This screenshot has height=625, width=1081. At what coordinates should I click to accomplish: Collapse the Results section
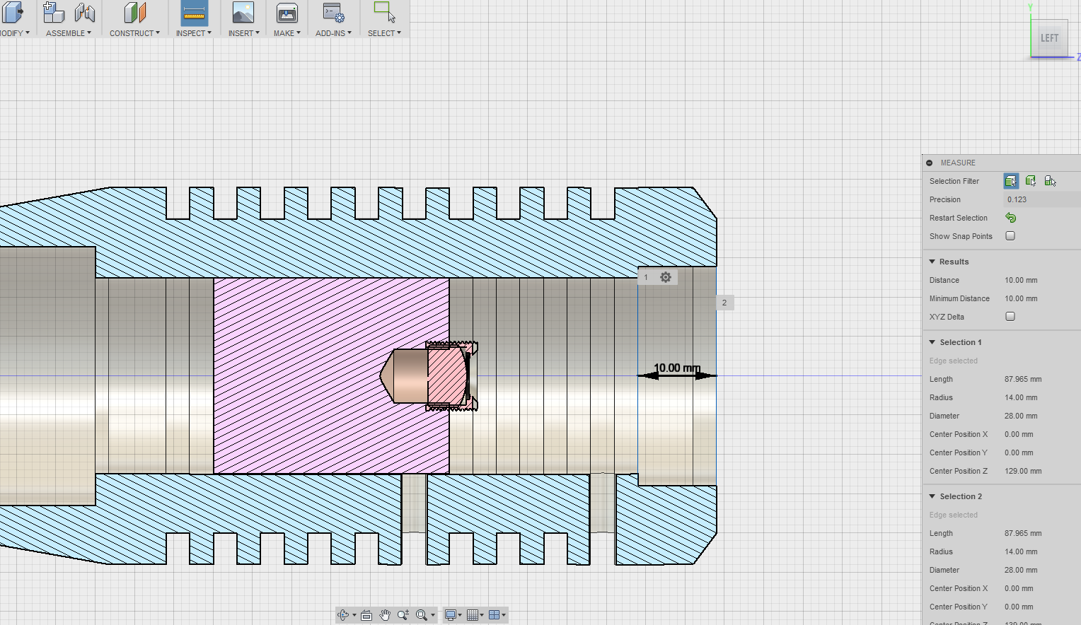coord(932,262)
